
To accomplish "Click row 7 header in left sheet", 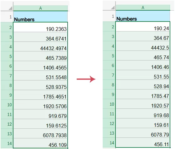I will 7,75.
